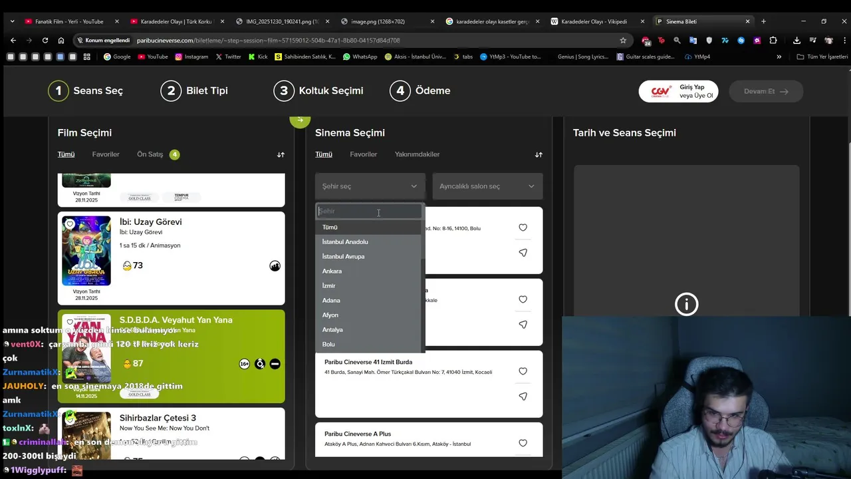The image size is (851, 479).
Task: Open directions for the Bolu cinema
Action: click(523, 253)
